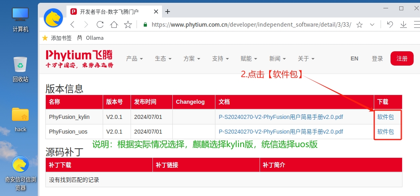Bookmark page with address bar star
420x196 pixels.
pyautogui.click(x=359, y=25)
